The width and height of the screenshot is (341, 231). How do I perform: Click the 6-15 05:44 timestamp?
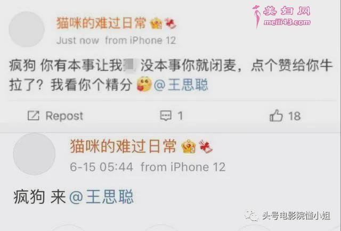tap(101, 167)
